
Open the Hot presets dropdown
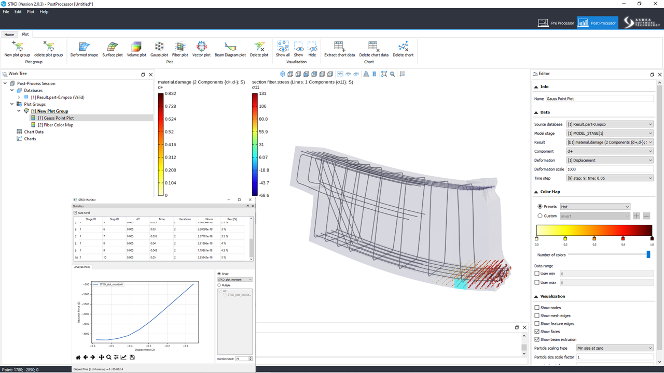pyautogui.click(x=595, y=206)
